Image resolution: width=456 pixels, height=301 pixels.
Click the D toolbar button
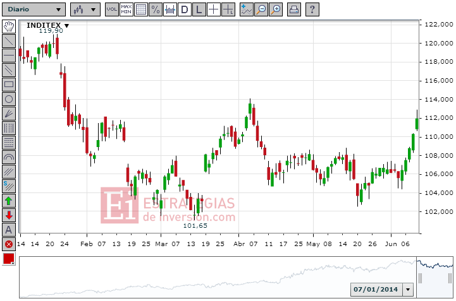point(185,9)
